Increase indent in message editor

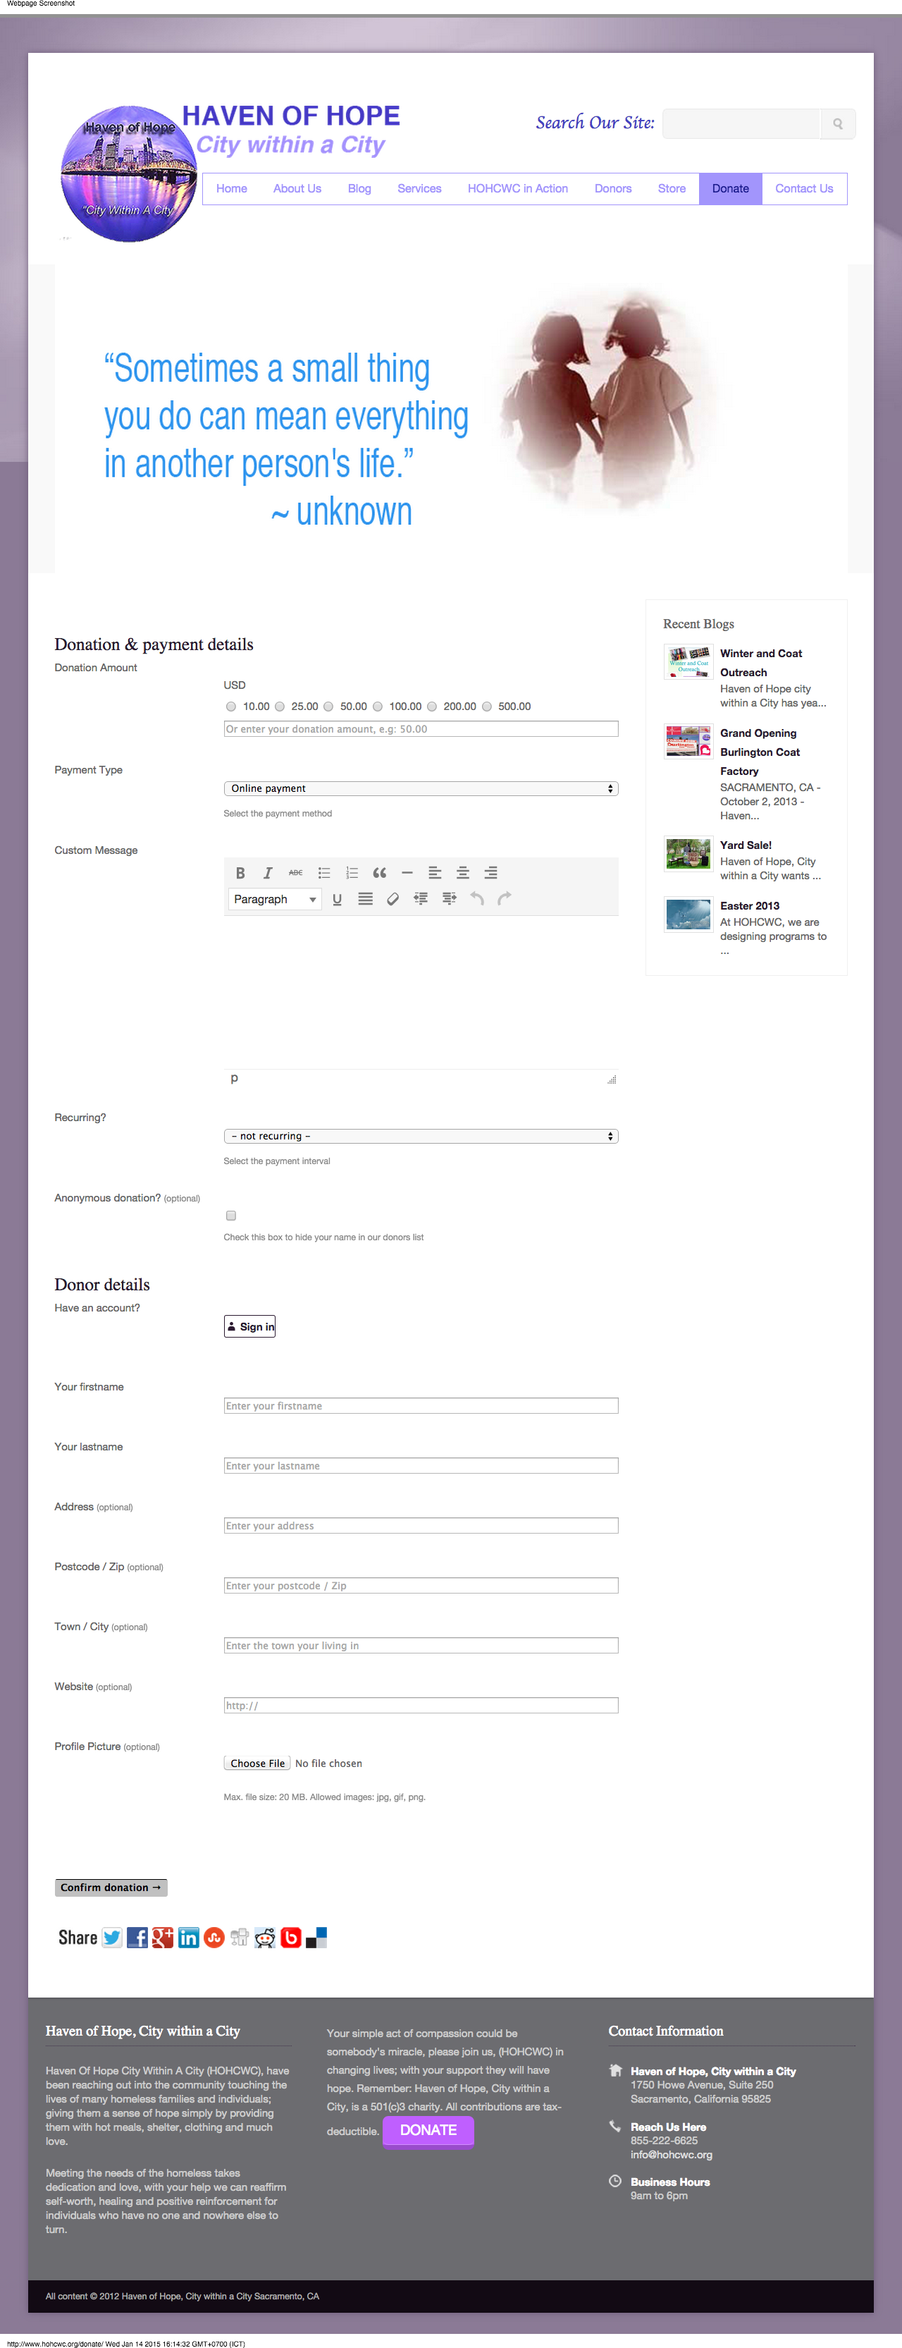click(x=449, y=899)
